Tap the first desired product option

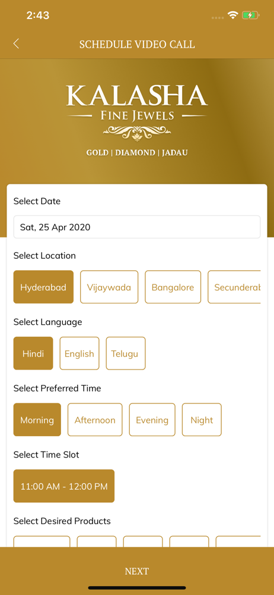coord(42,541)
